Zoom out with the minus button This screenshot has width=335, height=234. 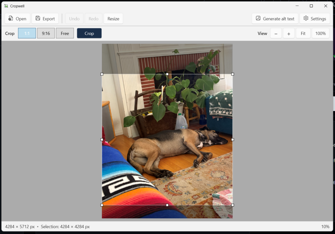tap(276, 33)
